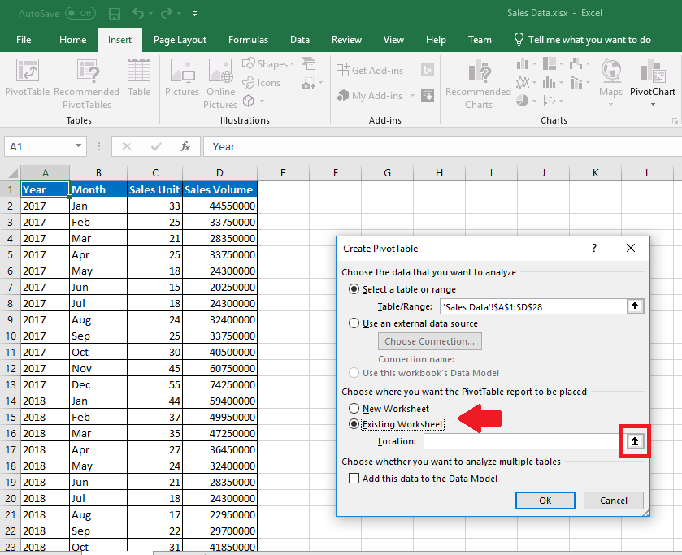Expand the My Add-ins dropdown

point(412,96)
